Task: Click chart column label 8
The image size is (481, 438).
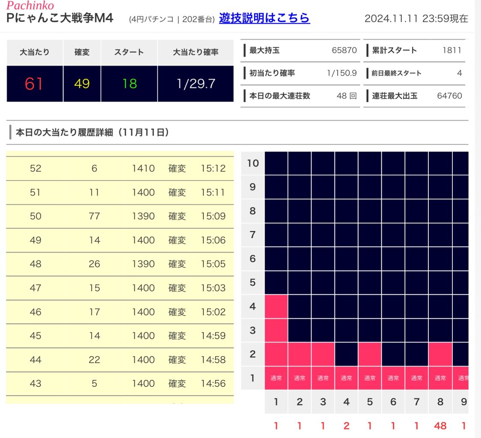Action: pyautogui.click(x=440, y=402)
